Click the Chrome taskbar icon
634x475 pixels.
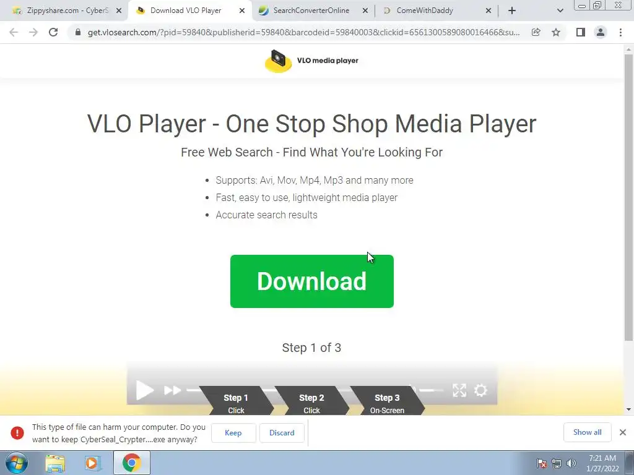tap(131, 463)
